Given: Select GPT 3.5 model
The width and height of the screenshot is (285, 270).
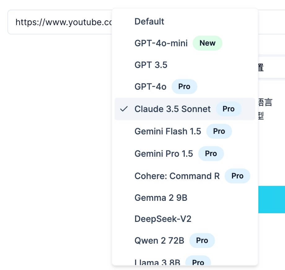Looking at the screenshot, I should (151, 65).
